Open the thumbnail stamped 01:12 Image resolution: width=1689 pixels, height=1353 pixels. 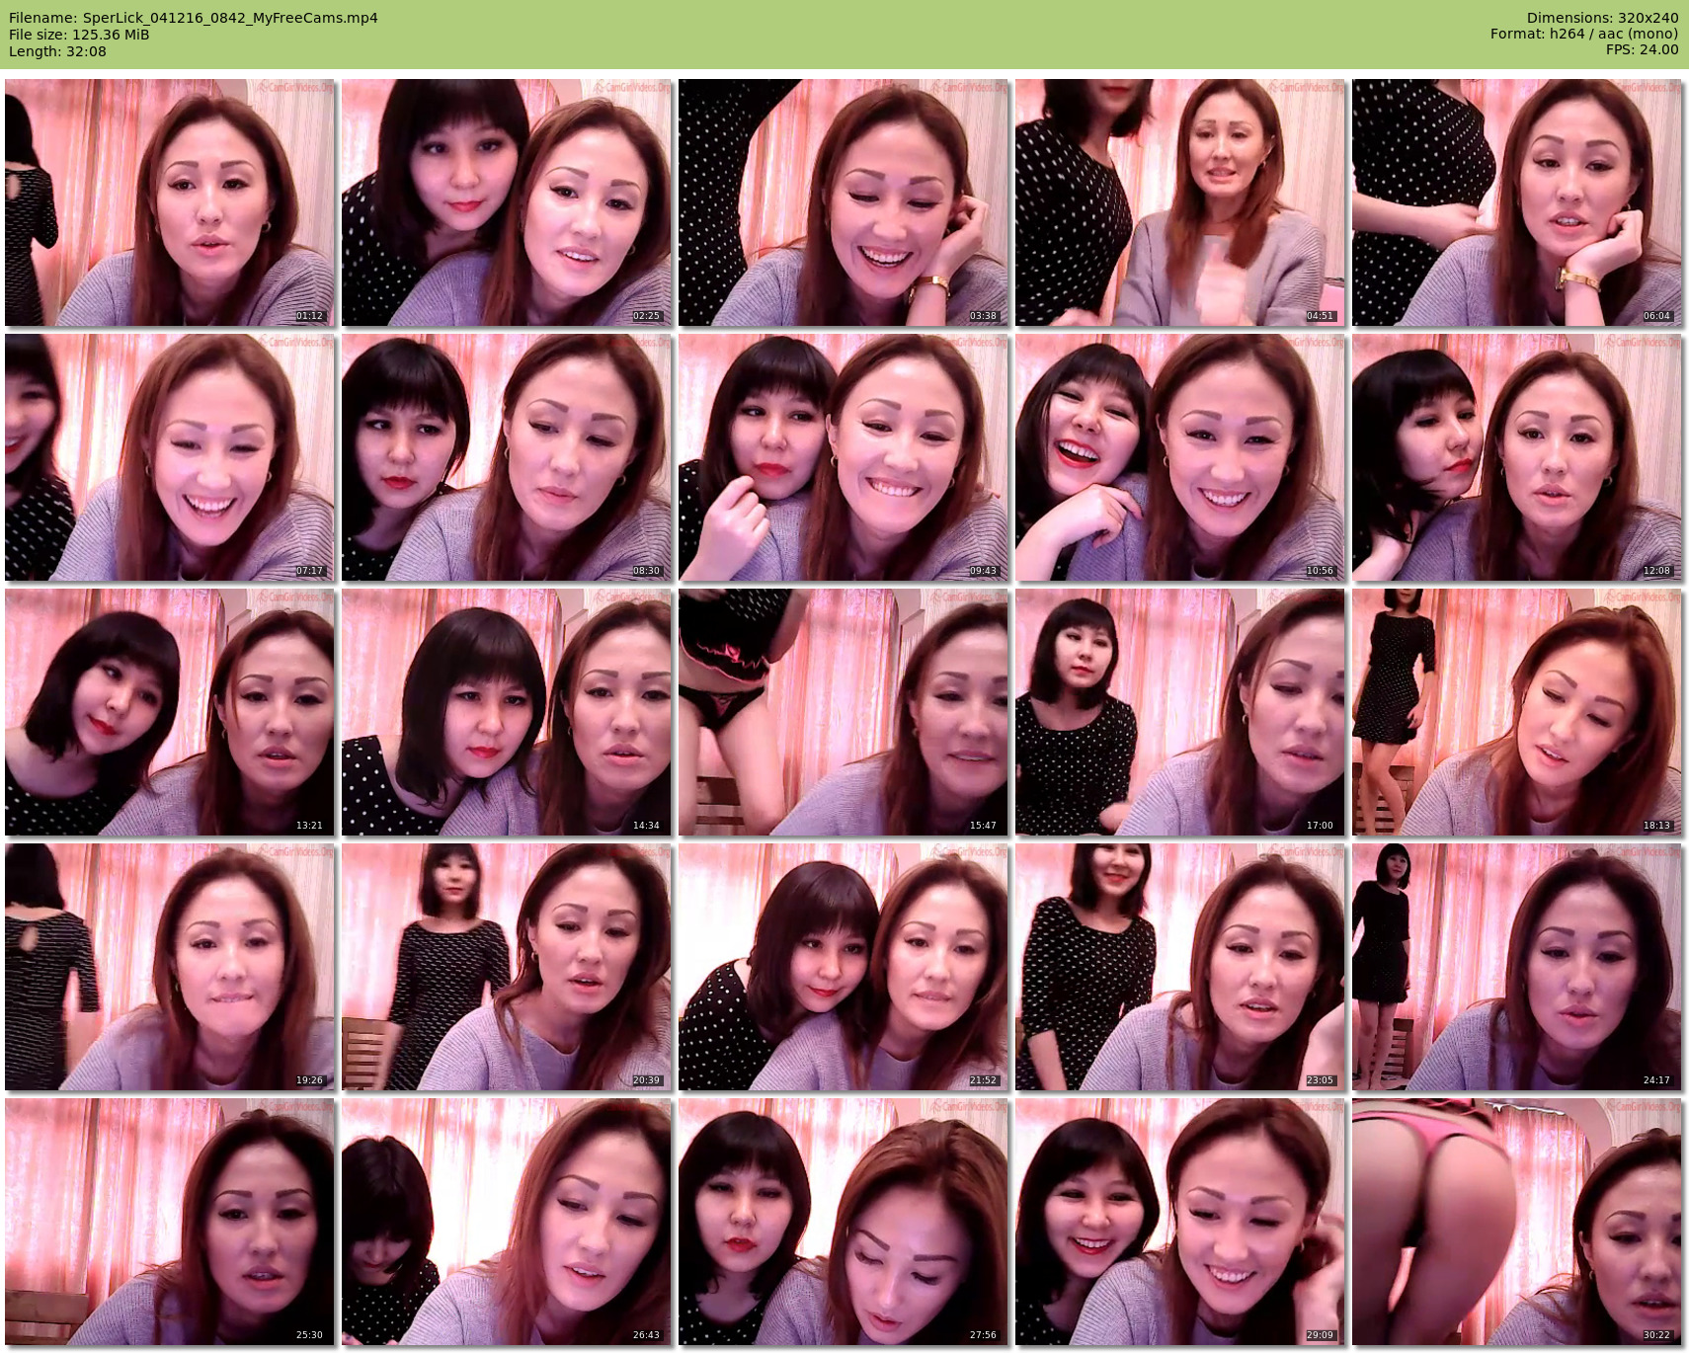click(x=170, y=202)
